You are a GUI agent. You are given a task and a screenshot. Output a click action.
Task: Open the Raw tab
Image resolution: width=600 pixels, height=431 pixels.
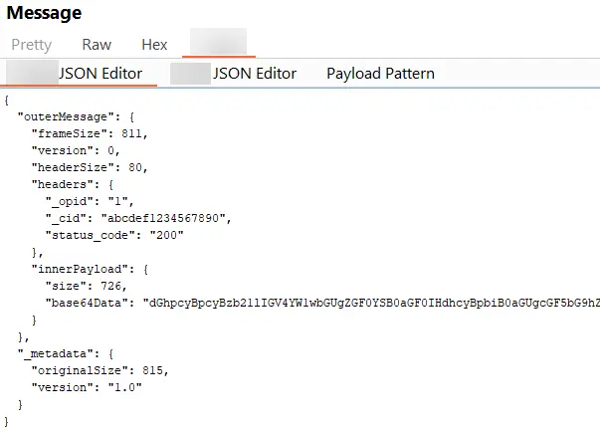coord(97,45)
